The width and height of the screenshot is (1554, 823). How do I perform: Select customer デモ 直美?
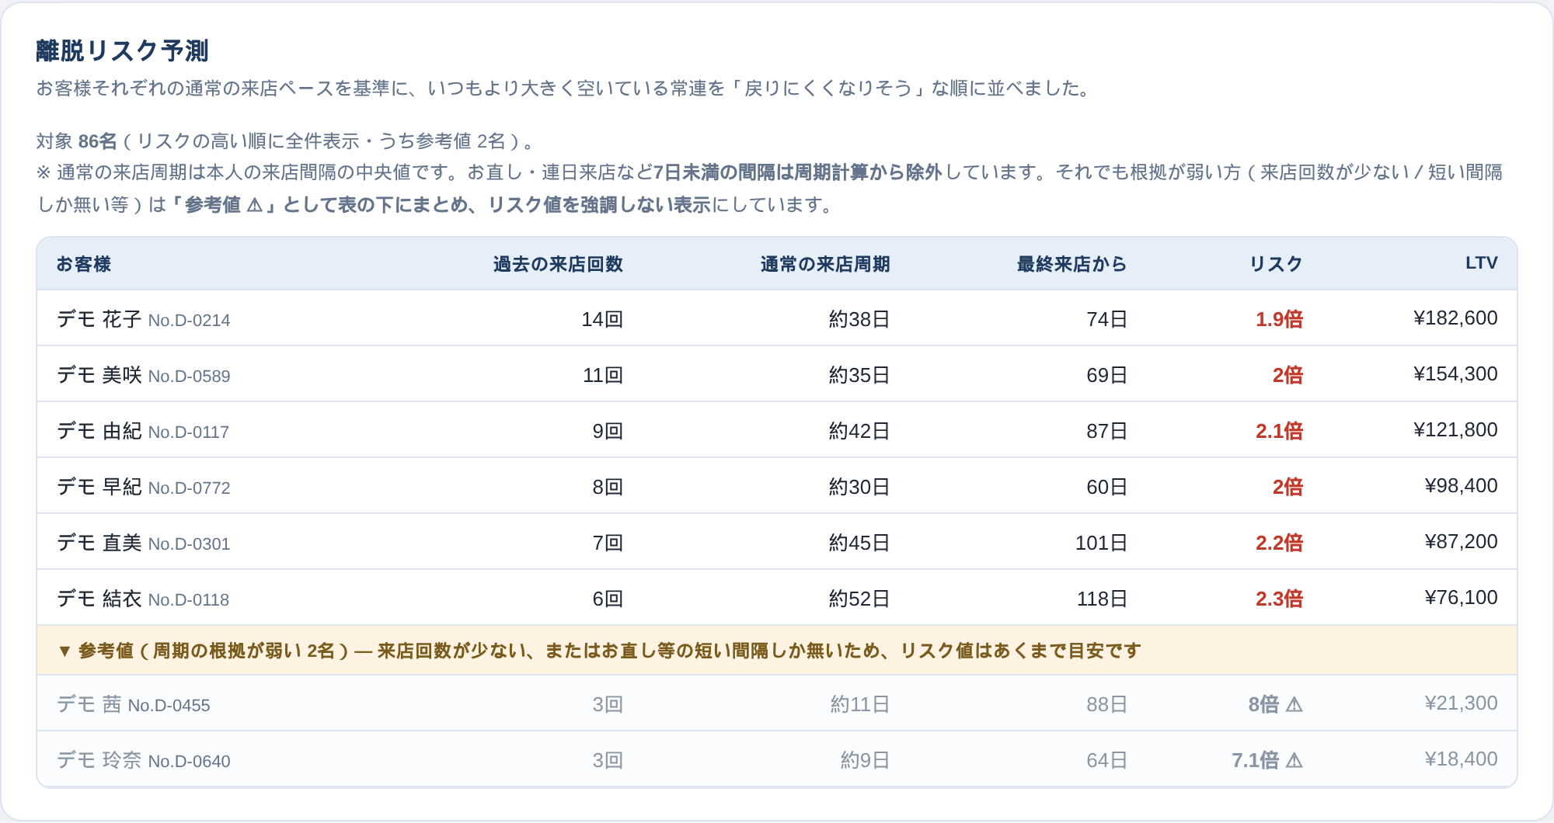(99, 543)
